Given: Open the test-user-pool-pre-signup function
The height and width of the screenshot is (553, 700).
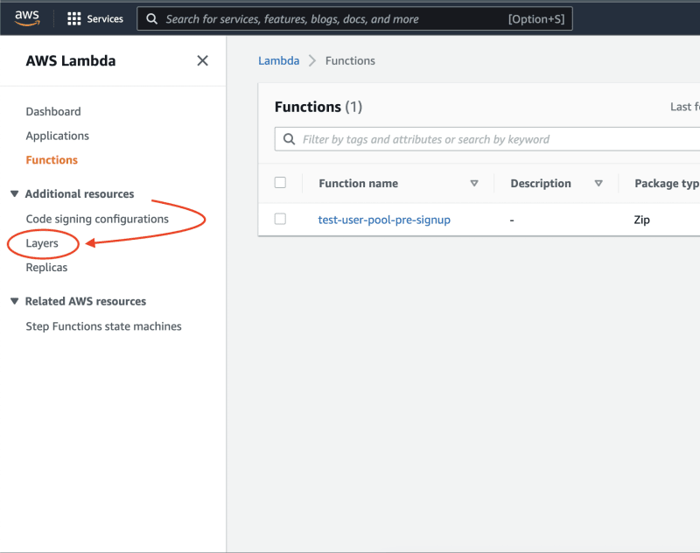Looking at the screenshot, I should click(384, 220).
